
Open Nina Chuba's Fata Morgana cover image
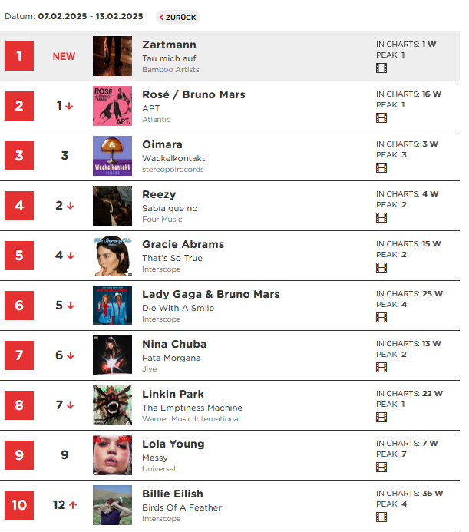tap(112, 355)
